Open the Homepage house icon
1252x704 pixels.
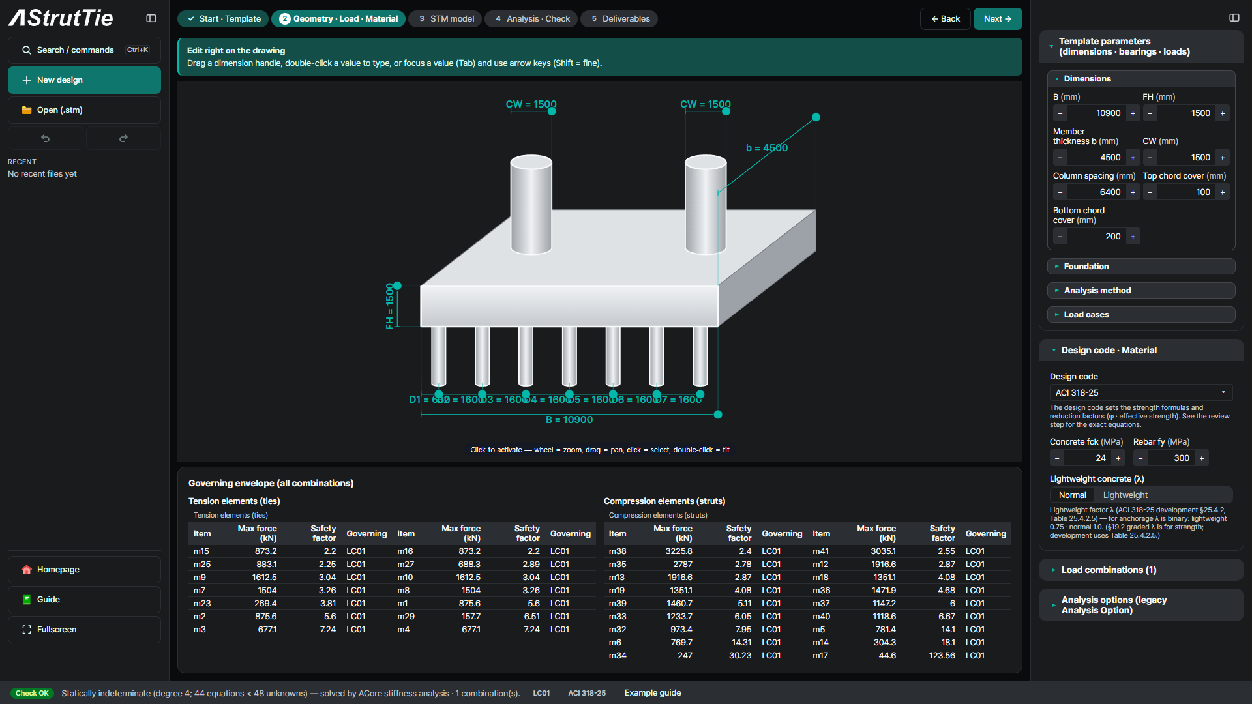[x=27, y=570]
